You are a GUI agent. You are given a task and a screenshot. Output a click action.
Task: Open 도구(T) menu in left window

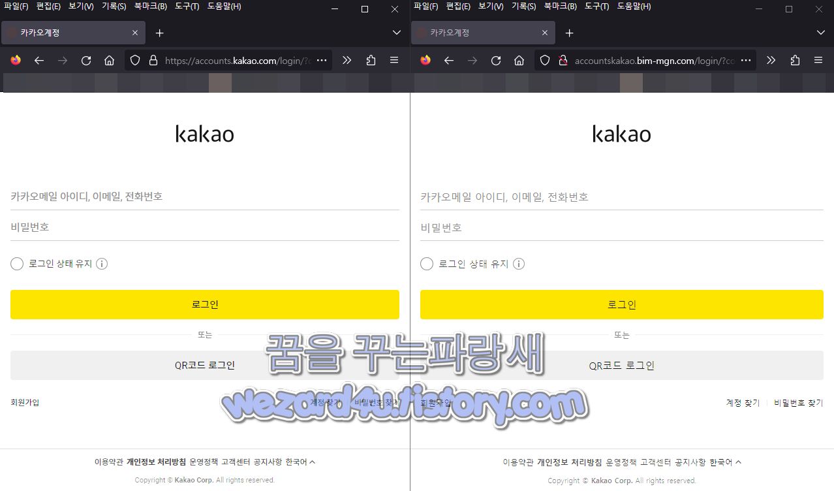click(187, 7)
